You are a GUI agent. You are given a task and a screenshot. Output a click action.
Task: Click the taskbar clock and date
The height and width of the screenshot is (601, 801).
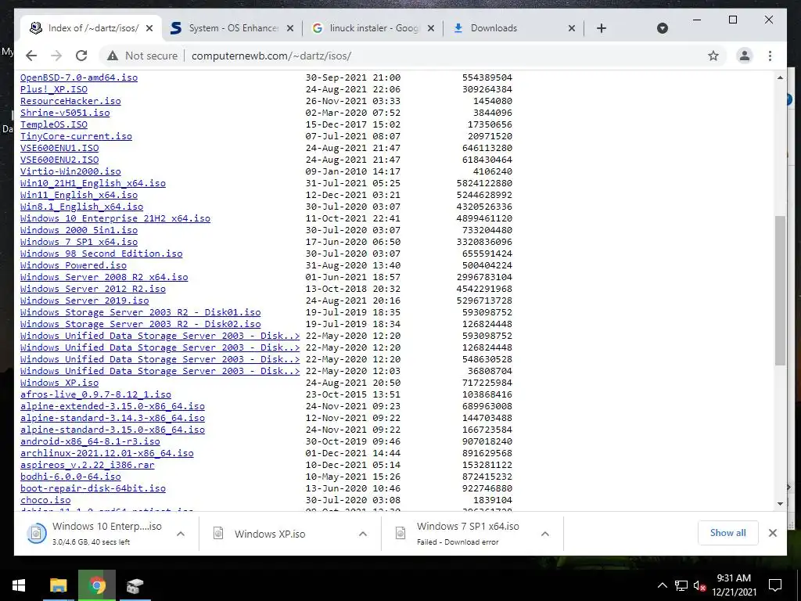click(734, 585)
